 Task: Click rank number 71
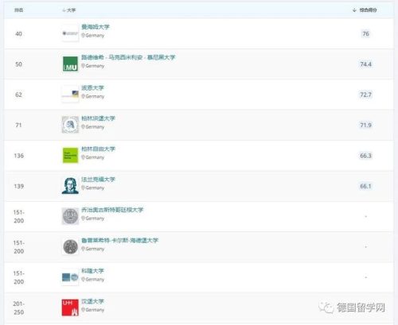pyautogui.click(x=18, y=125)
